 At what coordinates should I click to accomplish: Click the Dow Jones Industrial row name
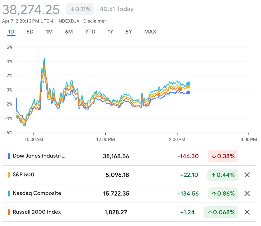click(39, 156)
